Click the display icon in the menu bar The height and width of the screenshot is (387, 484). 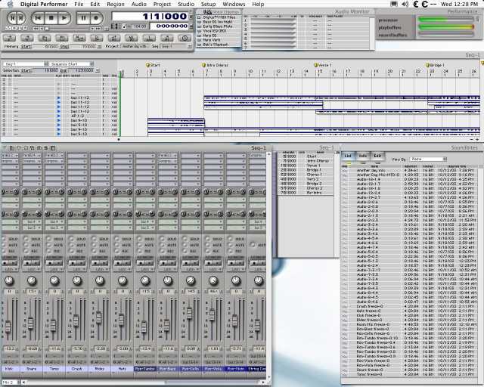click(x=394, y=4)
